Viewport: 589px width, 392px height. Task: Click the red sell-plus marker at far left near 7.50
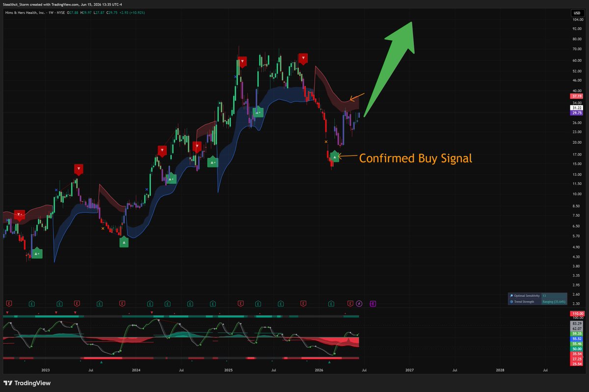pyautogui.click(x=19, y=215)
